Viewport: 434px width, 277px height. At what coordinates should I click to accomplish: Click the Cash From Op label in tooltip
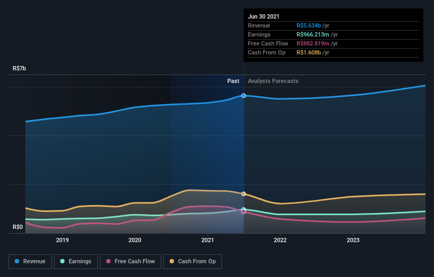pyautogui.click(x=266, y=52)
